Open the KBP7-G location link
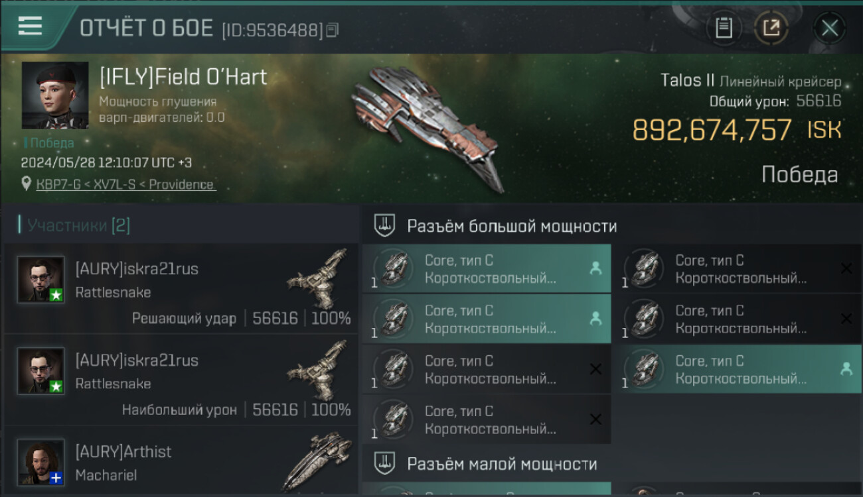 pyautogui.click(x=125, y=184)
